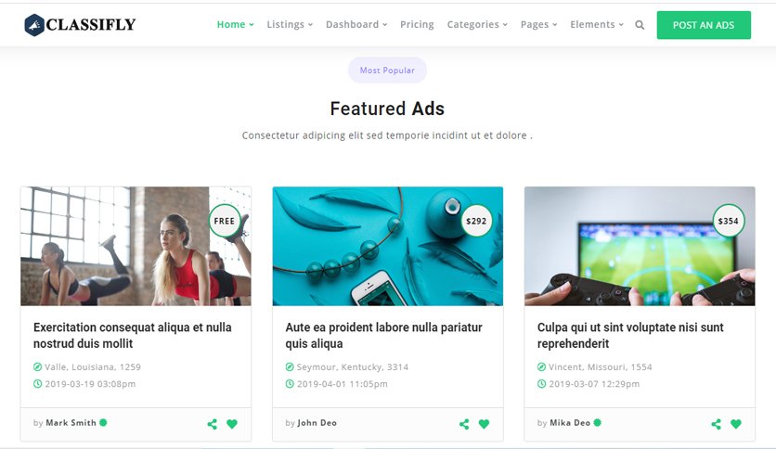Click the Classifly logo
The height and width of the screenshot is (449, 776).
(x=80, y=25)
